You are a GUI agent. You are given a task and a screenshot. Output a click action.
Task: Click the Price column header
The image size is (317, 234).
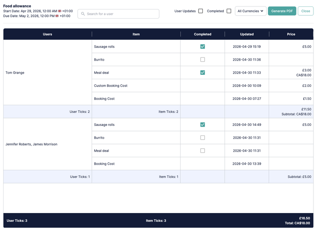291,34
